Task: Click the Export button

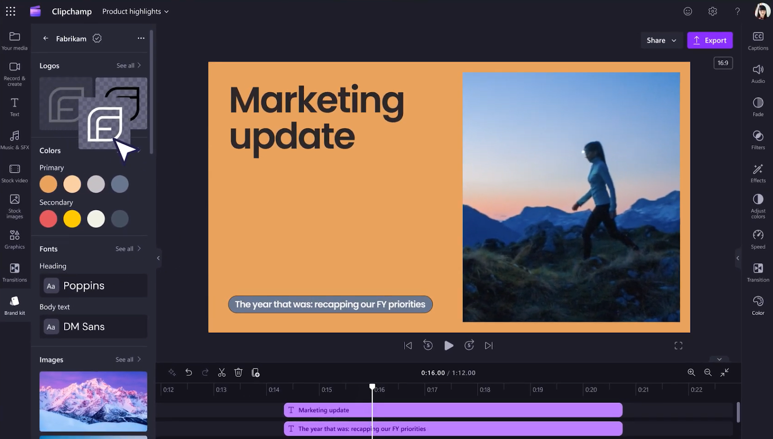Action: tap(710, 41)
